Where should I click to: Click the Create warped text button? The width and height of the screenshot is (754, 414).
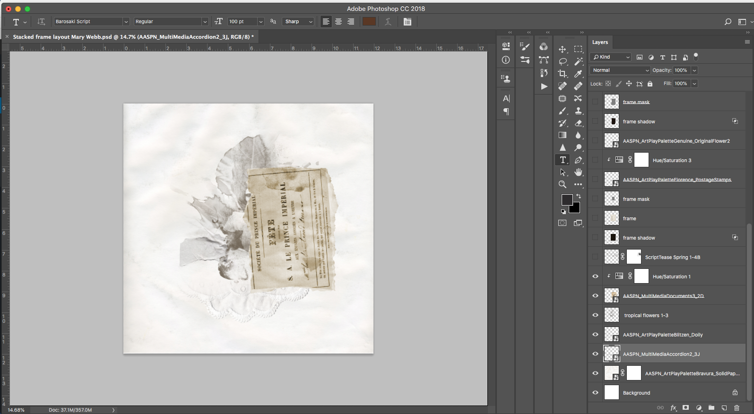(x=388, y=22)
